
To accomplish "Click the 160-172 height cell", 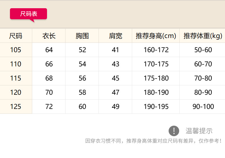I will 156,50.
